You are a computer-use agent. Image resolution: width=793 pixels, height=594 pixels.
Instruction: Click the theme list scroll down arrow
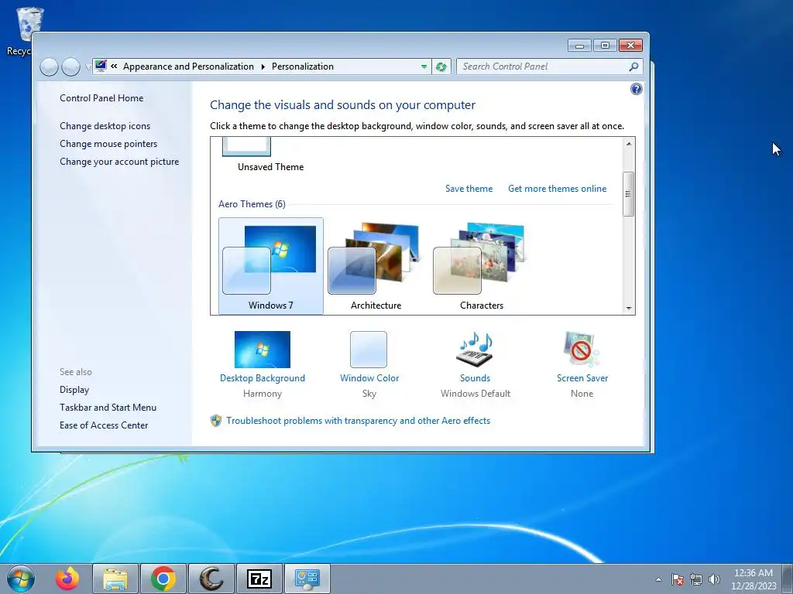(629, 308)
